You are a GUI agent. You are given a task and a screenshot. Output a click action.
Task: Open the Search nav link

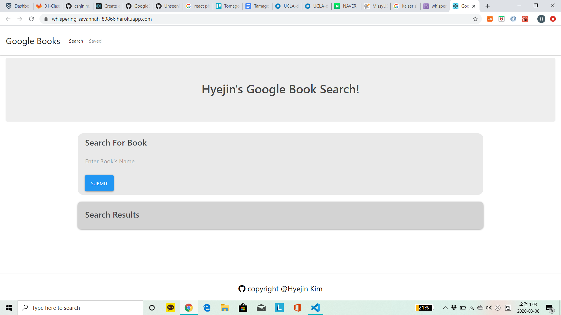[x=76, y=41]
